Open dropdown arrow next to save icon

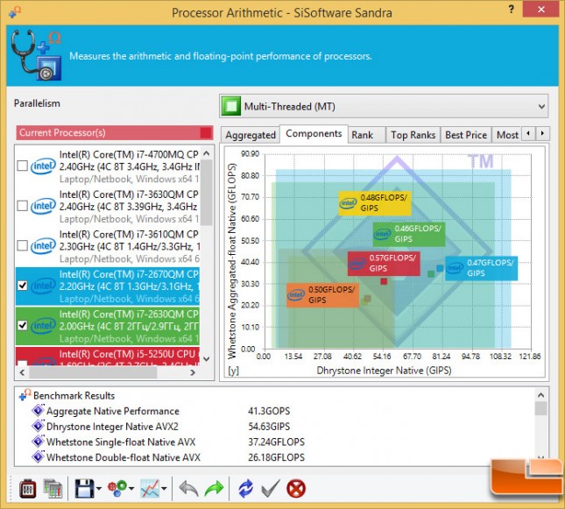point(99,489)
